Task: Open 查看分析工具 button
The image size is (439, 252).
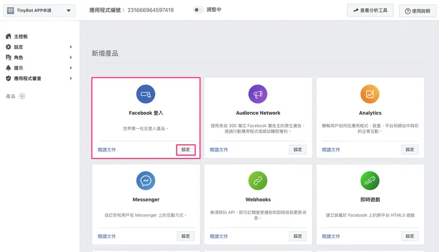Action: (x=370, y=10)
